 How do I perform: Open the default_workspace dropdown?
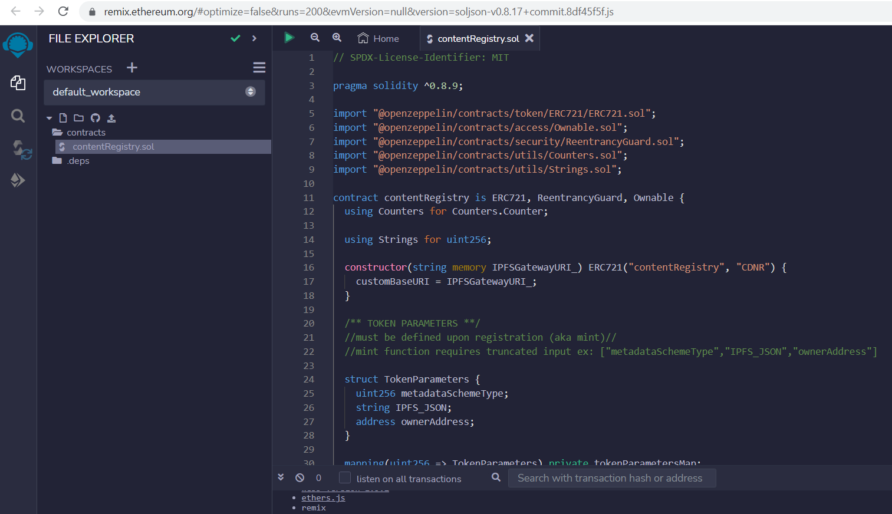(251, 92)
